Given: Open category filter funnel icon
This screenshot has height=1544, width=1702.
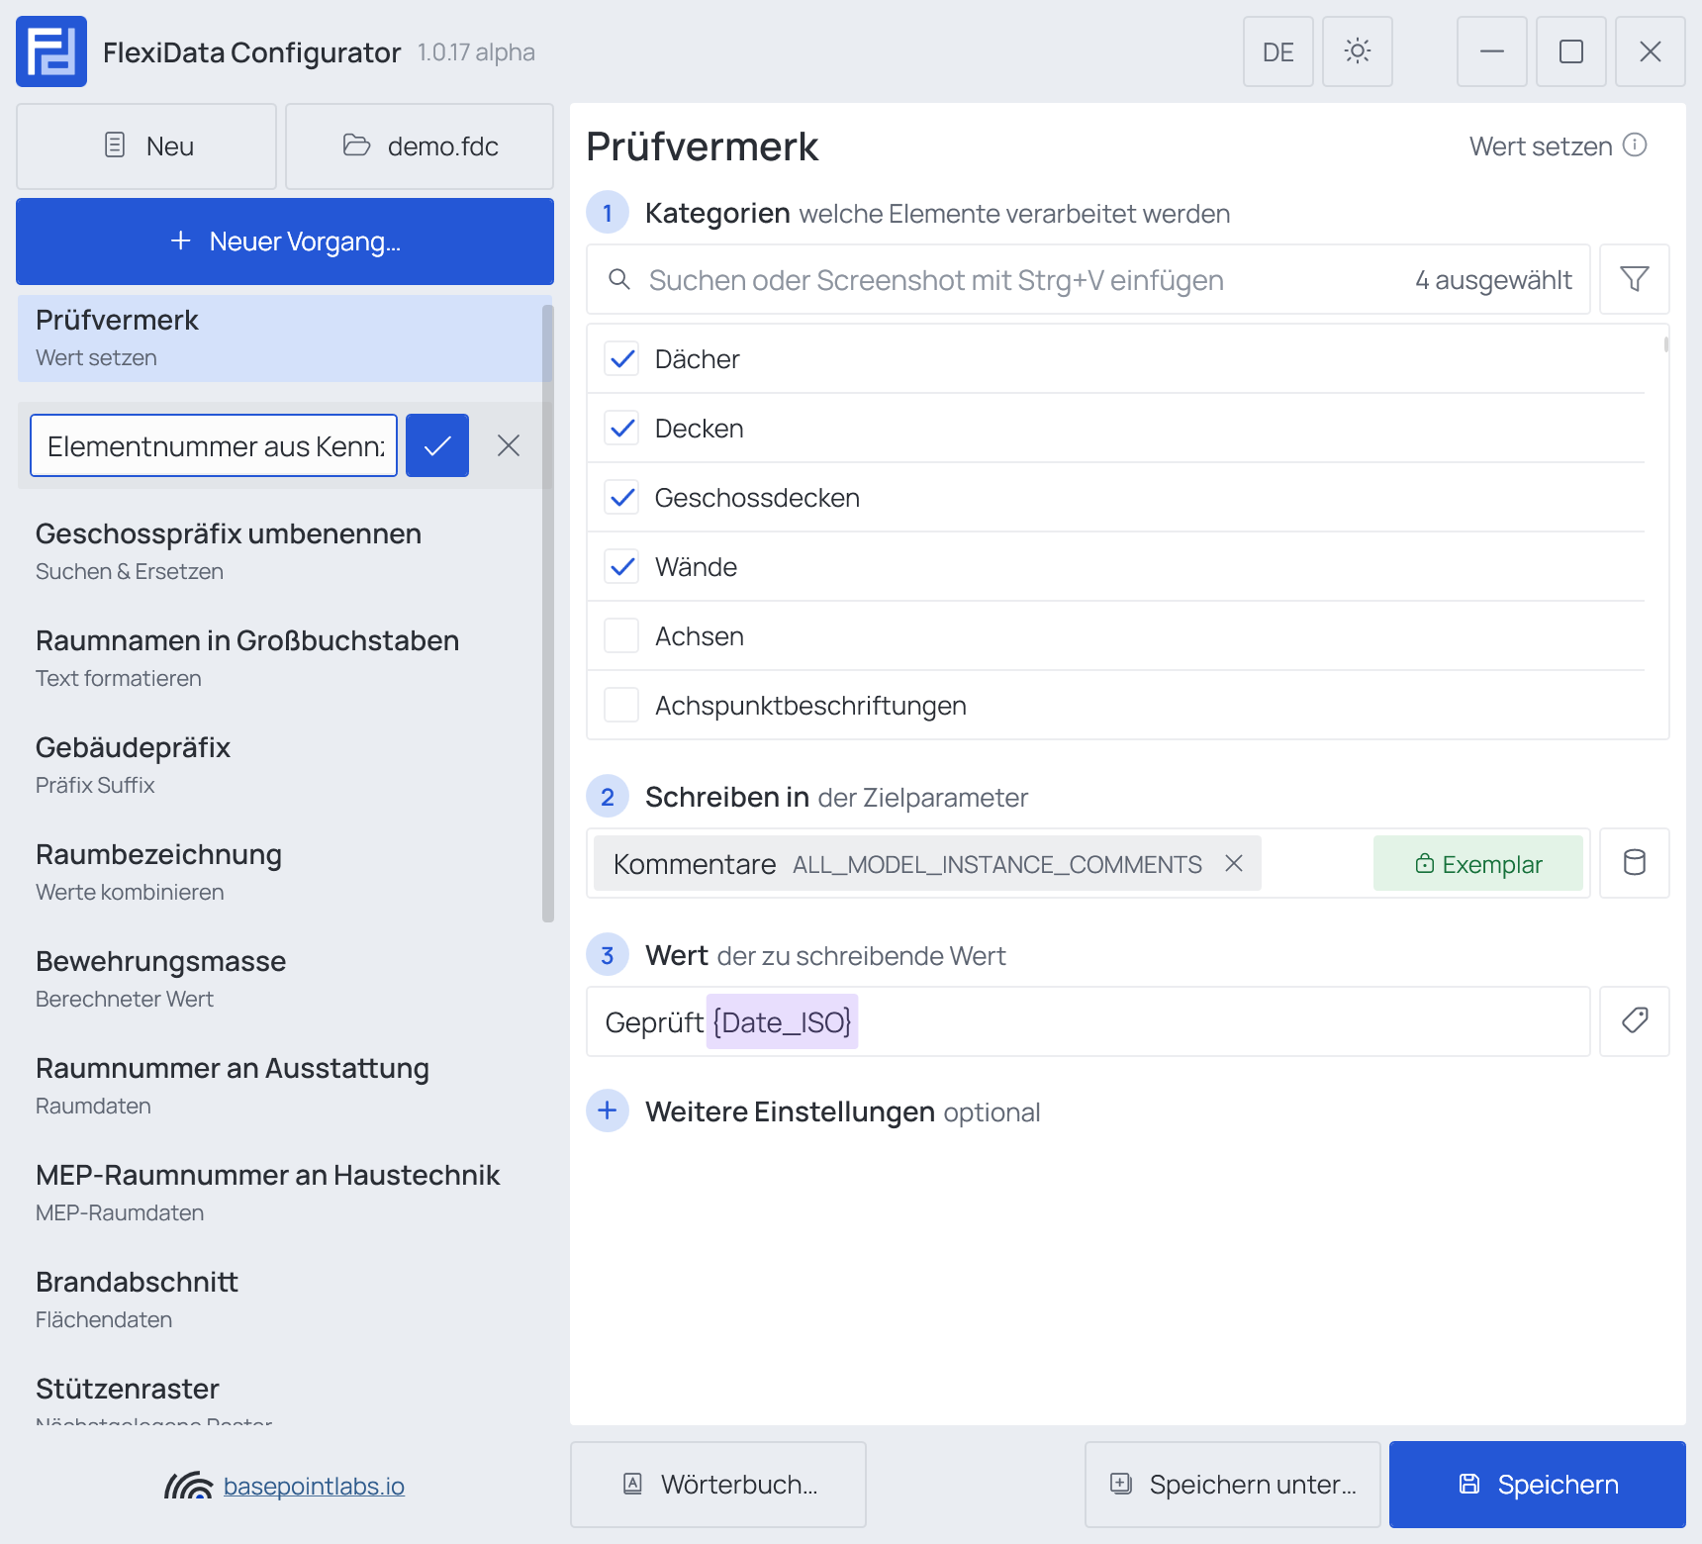Looking at the screenshot, I should (1634, 279).
